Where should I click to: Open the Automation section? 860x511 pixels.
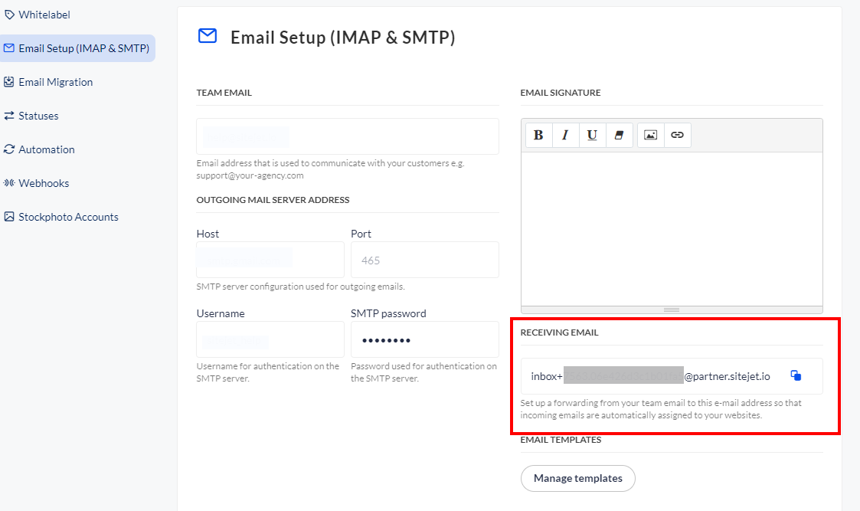coord(46,149)
